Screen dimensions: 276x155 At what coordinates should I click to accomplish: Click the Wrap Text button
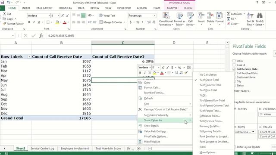pos(107,15)
